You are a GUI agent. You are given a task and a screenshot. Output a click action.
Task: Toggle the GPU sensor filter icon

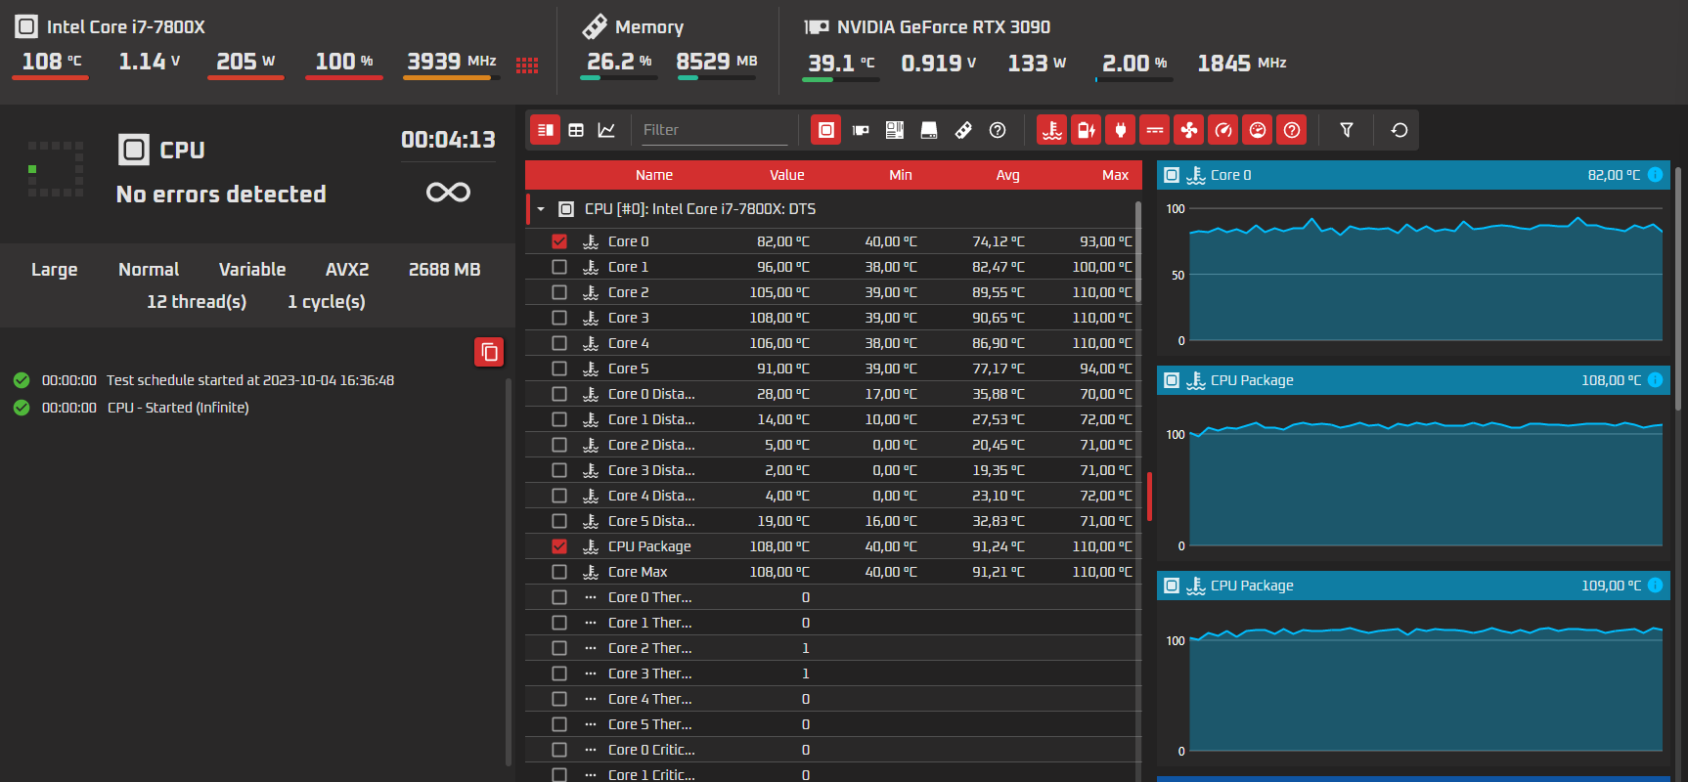point(861,130)
